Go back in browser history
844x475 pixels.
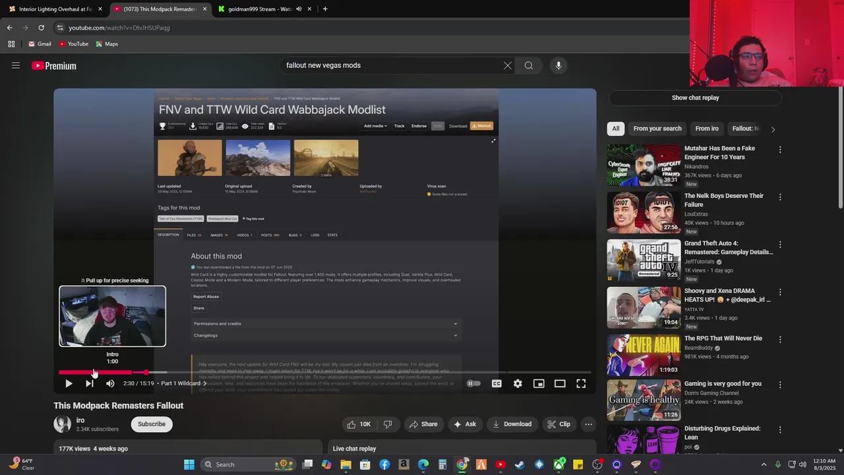(9, 28)
